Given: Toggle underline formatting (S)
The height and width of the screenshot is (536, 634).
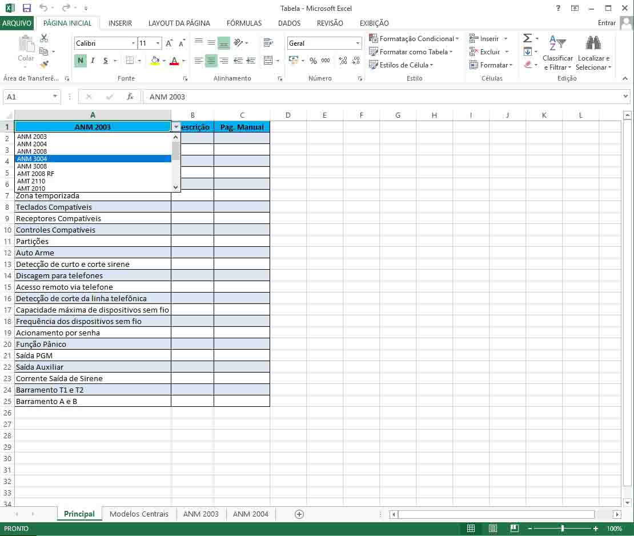Looking at the screenshot, I should pyautogui.click(x=106, y=61).
